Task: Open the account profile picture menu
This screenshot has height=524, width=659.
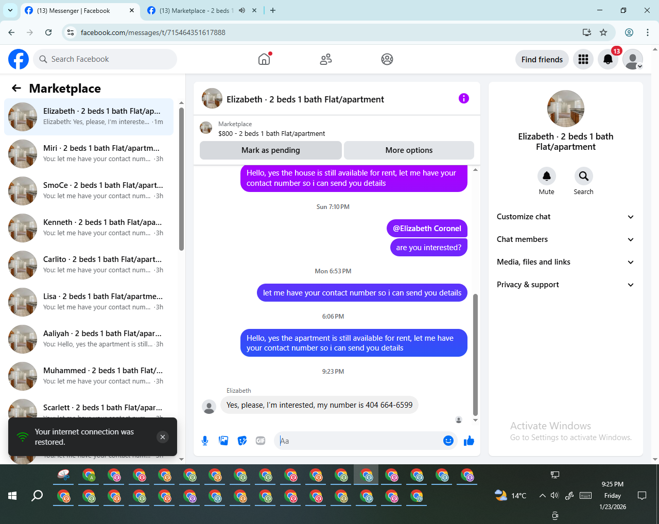Action: coord(633,59)
